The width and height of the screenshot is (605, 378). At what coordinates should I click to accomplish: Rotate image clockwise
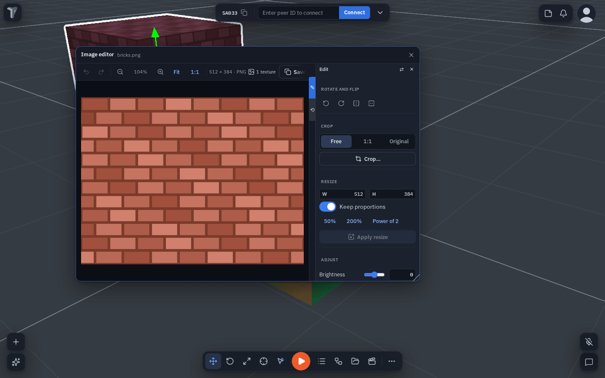[341, 103]
